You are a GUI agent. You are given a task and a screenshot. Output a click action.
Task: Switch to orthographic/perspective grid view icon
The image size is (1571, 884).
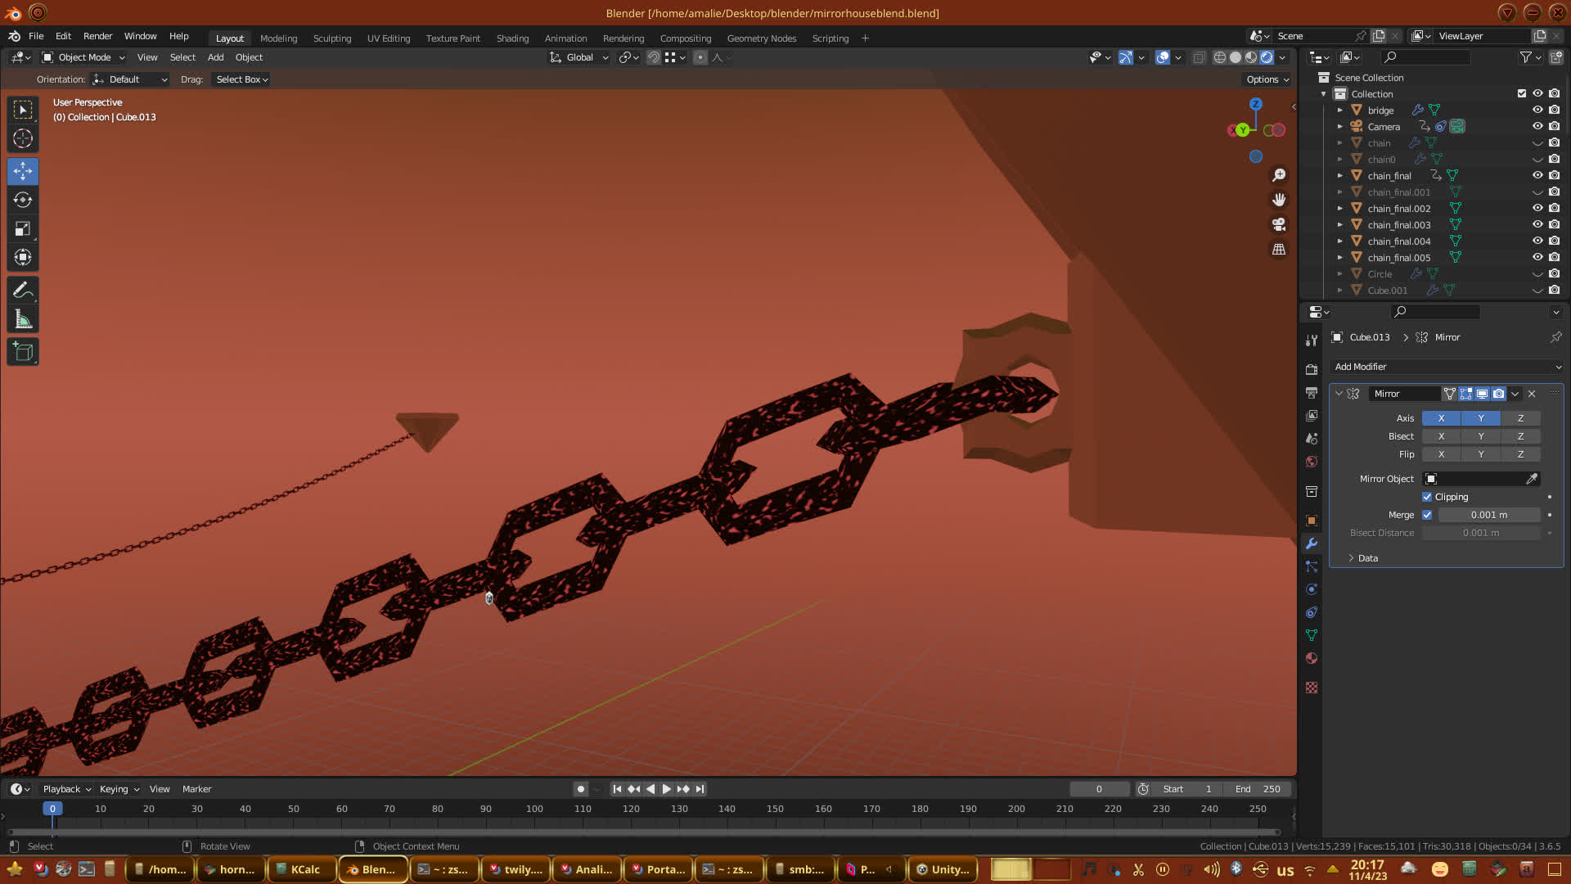click(x=1279, y=250)
